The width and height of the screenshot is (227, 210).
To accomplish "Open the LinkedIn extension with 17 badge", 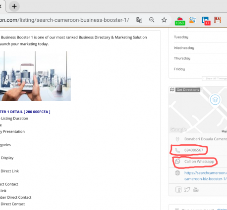I will 206,21.
